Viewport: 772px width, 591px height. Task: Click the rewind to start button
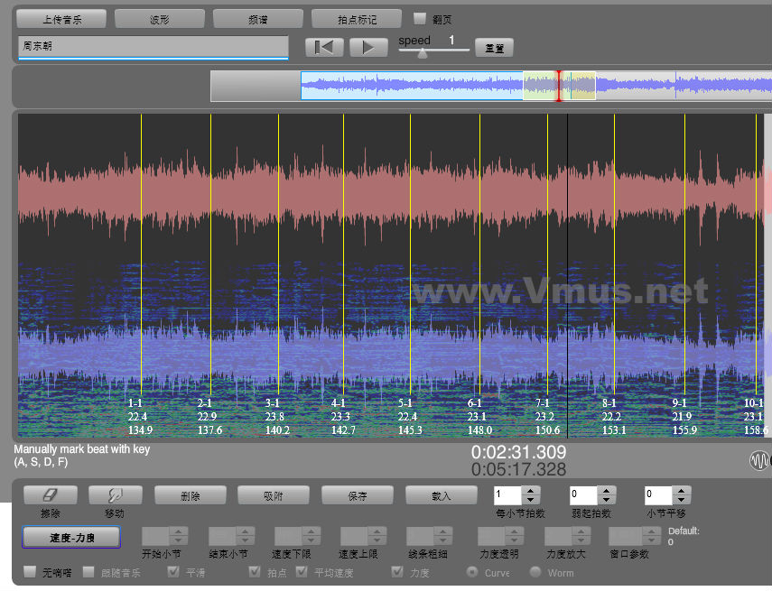click(324, 48)
